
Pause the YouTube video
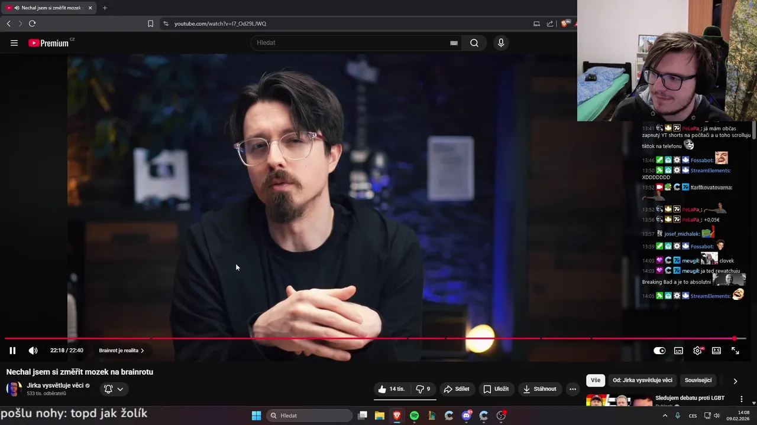[12, 351]
